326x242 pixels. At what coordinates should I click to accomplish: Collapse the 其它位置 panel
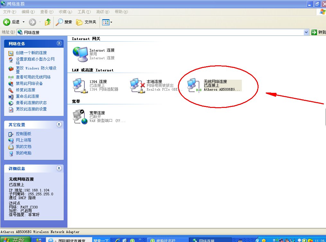pos(59,125)
